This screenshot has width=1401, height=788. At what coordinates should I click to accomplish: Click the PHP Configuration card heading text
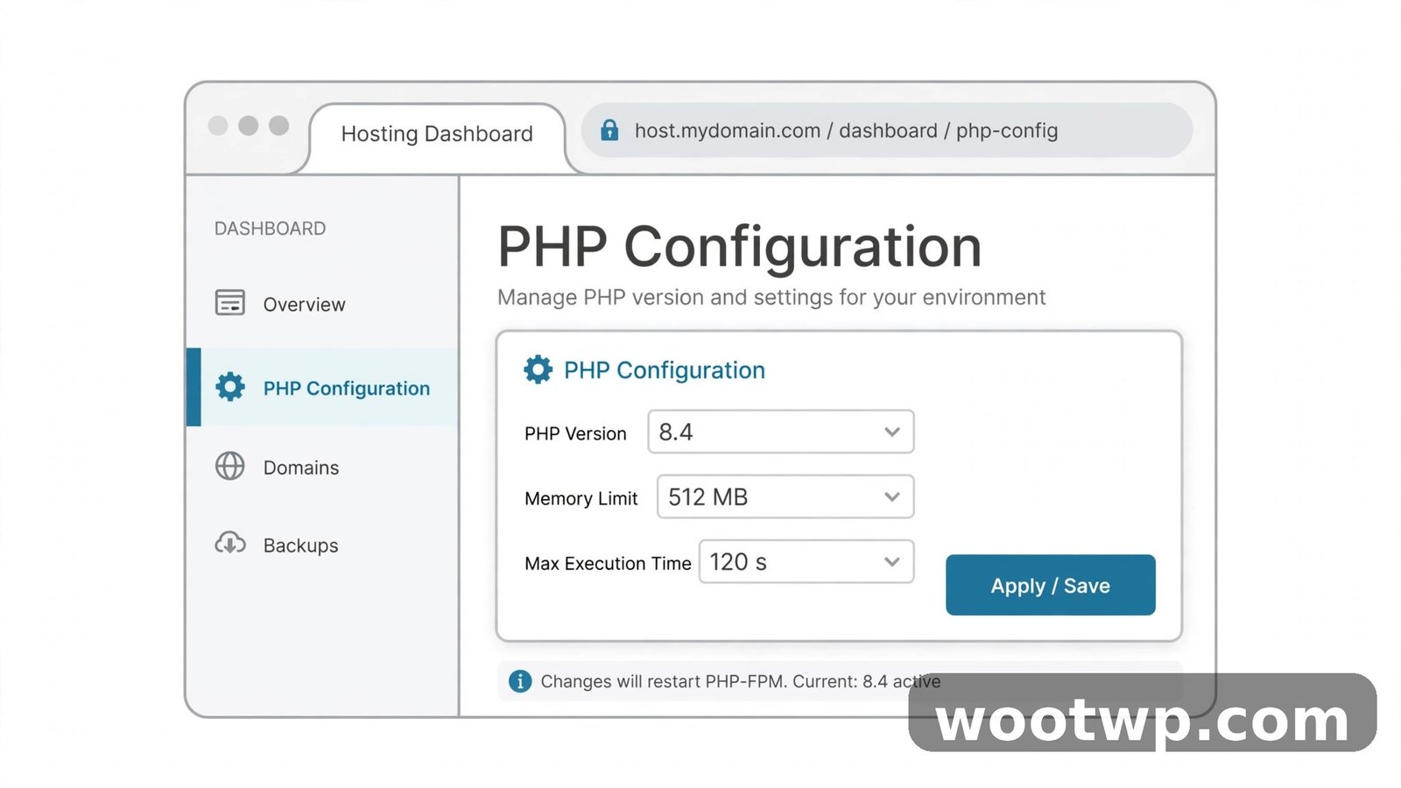(x=665, y=370)
